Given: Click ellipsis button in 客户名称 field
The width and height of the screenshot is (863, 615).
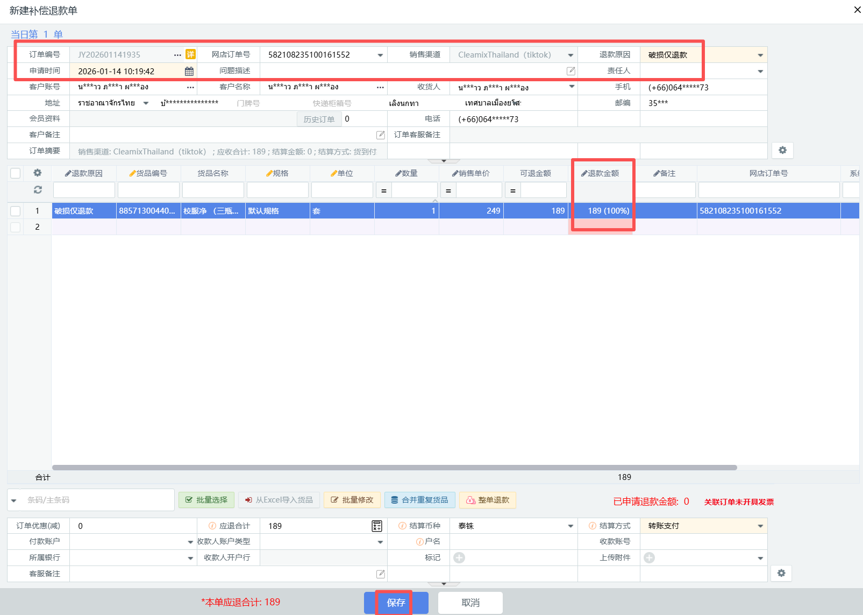Looking at the screenshot, I should 381,87.
